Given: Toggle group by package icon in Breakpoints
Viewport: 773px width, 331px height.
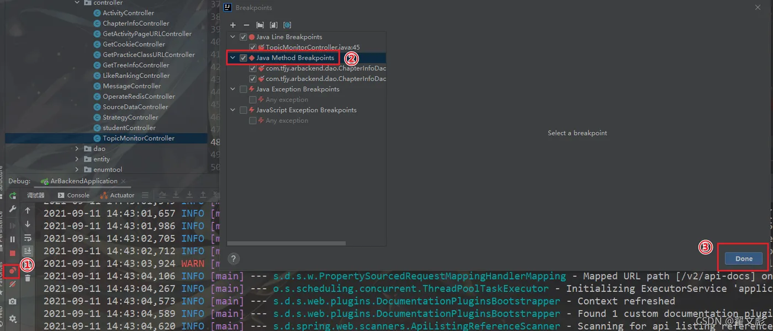Looking at the screenshot, I should click(260, 25).
